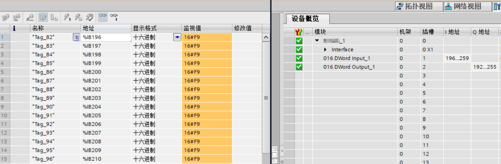Click Modify with trigger lightning-clock icon

(79, 17)
